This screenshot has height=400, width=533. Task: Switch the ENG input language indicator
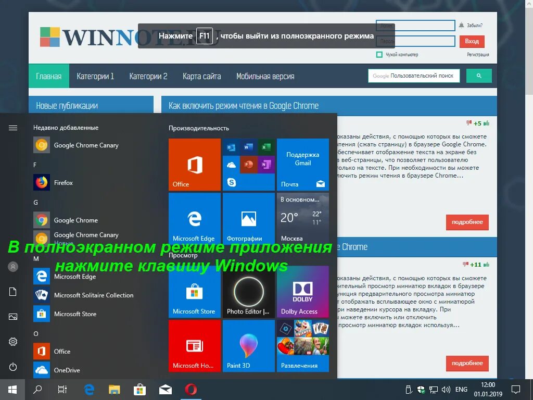pyautogui.click(x=461, y=390)
